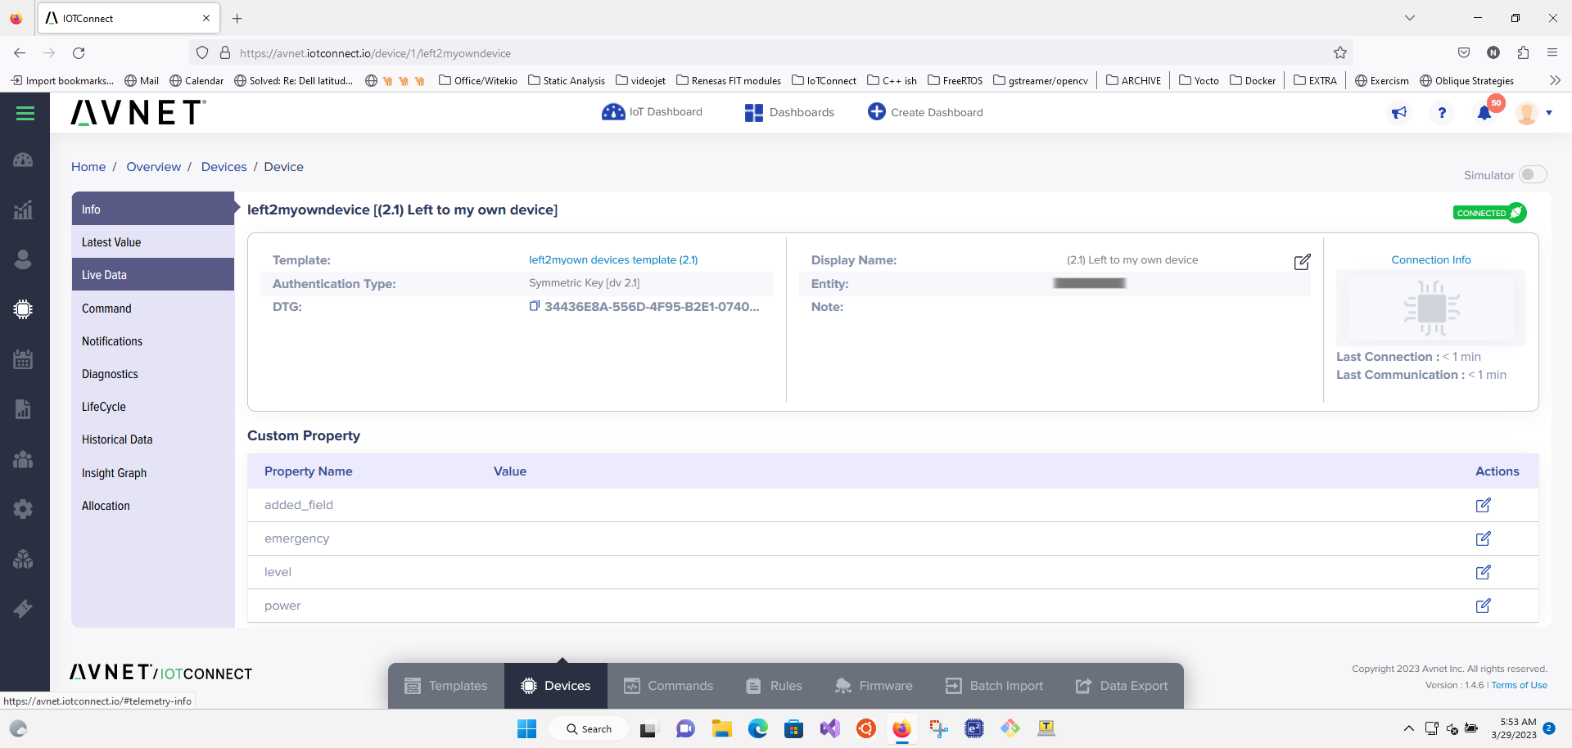Click the CONNECTED status badge
Screen dimensions: 1572x748
1489,213
